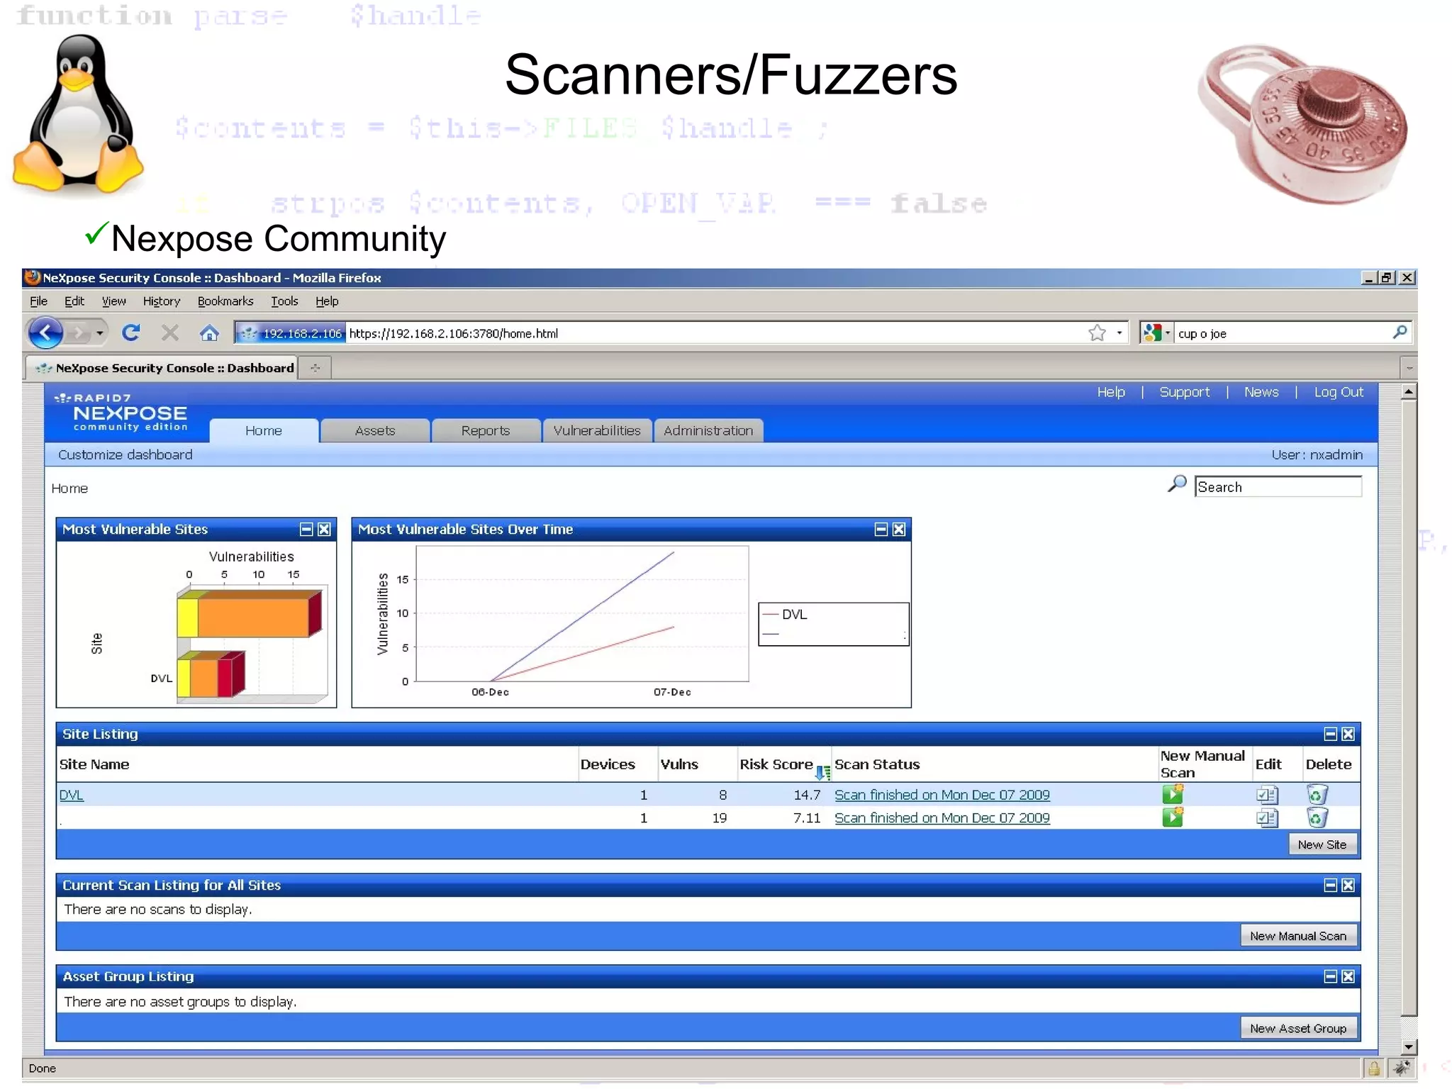Screen dimensions: 1452x1089
Task: Collapse the Site Listing panel
Action: coord(1330,734)
